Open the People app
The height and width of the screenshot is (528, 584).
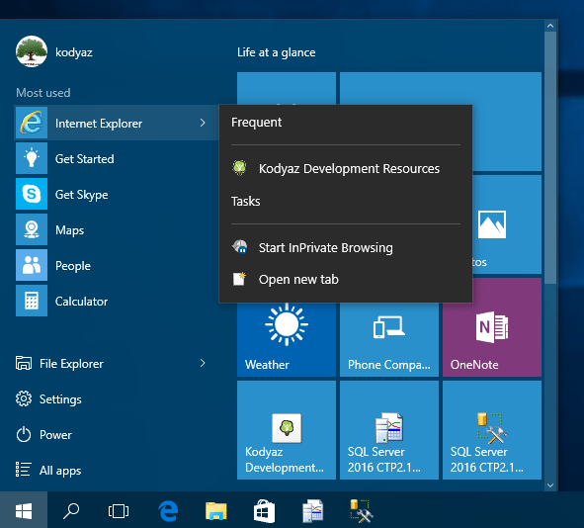(x=117, y=265)
